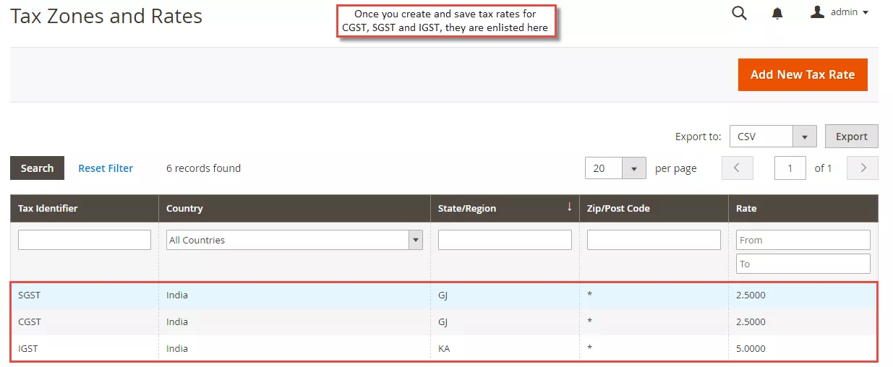Screen dimensions: 893x367
Task: Click the Add New Tax Rate button
Action: (x=802, y=74)
